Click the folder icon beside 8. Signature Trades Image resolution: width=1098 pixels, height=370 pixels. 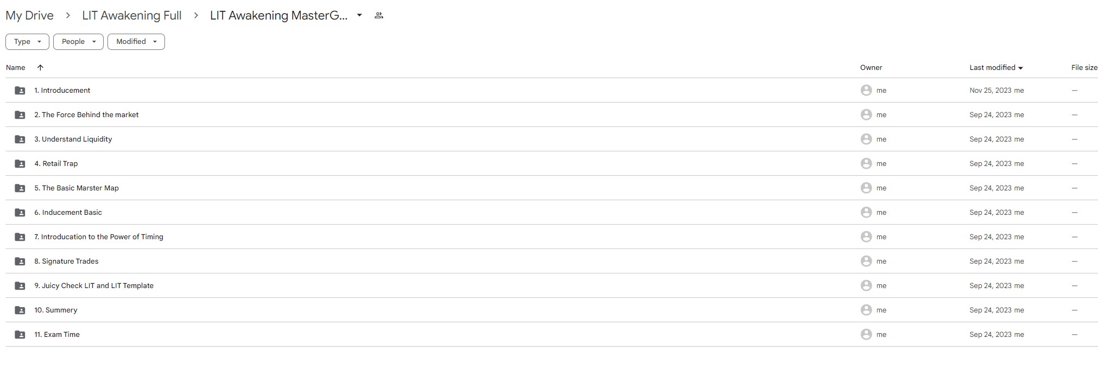(20, 261)
